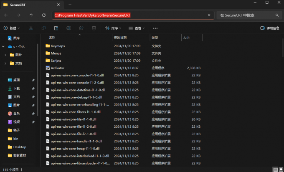Open 下载 in quick access
The height and width of the screenshot is (172, 284).
(14, 89)
